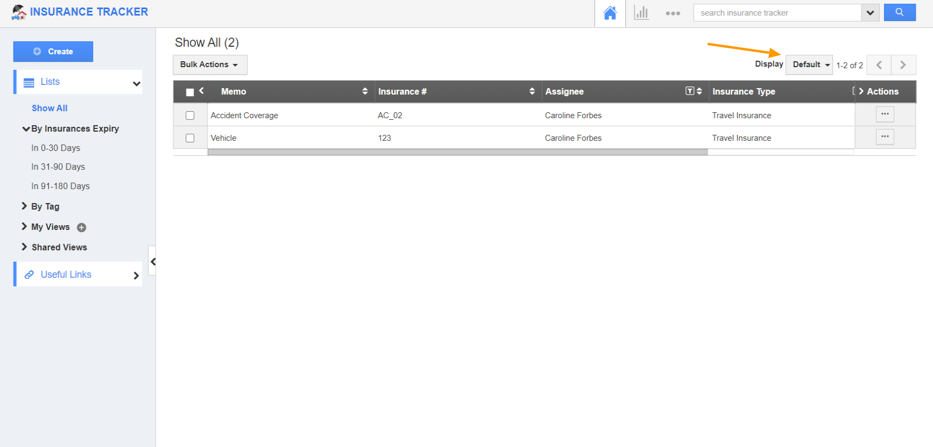The width and height of the screenshot is (933, 447).
Task: Click Travel Insurance in Vehicle row
Action: pyautogui.click(x=741, y=138)
